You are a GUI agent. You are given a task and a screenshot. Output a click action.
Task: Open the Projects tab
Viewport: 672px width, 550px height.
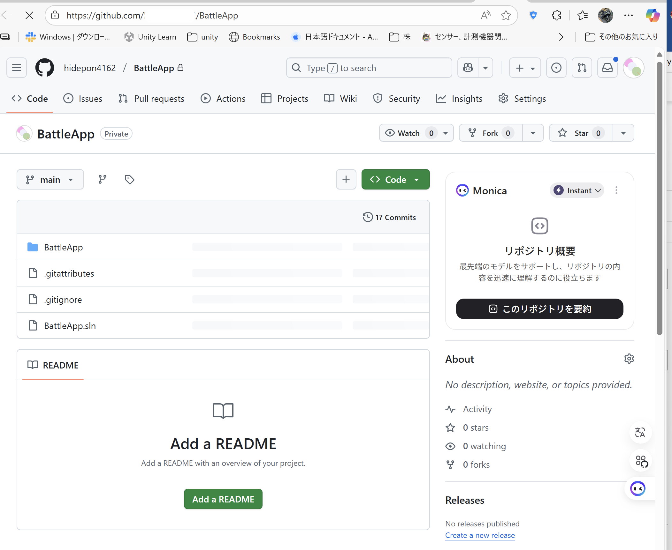(x=285, y=99)
